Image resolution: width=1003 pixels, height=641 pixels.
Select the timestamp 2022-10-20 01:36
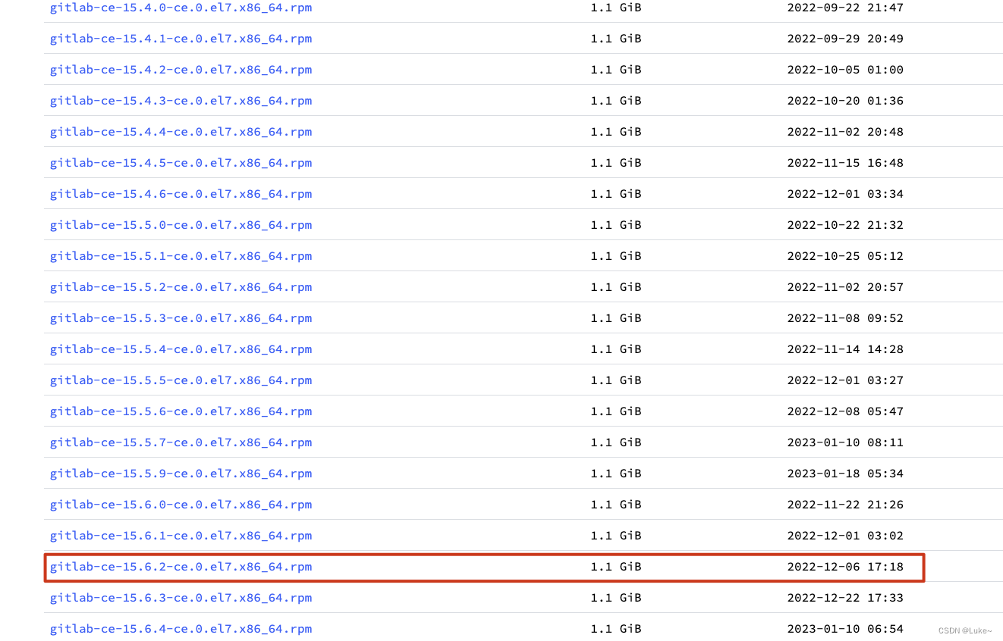(x=845, y=101)
